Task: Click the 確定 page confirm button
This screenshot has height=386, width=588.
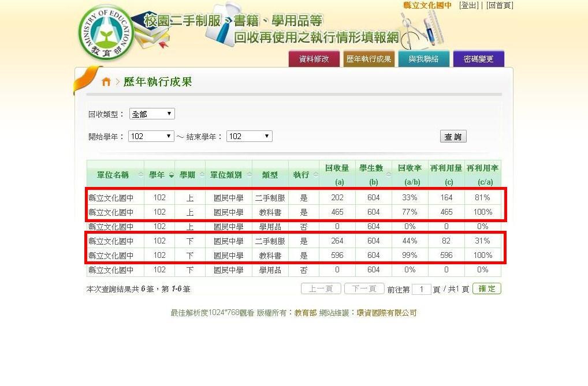Action: (486, 288)
